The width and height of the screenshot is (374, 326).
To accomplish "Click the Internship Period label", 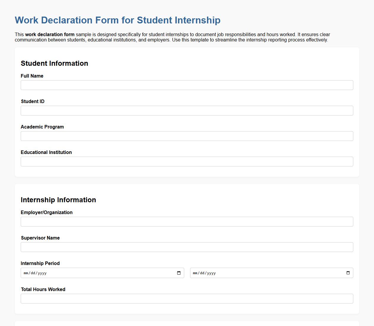I will click(40, 263).
